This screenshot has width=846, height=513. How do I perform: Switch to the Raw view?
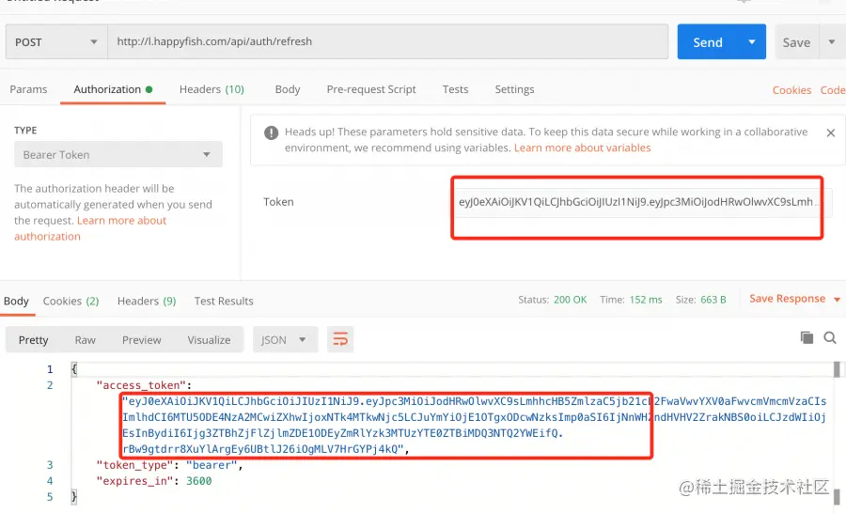[86, 340]
